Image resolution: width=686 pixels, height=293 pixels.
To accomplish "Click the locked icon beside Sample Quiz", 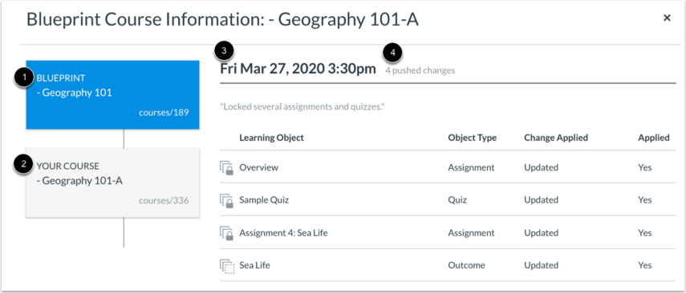I will [226, 200].
